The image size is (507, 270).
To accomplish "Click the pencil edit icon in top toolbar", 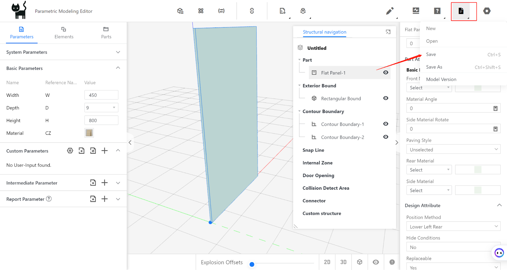I will point(390,11).
